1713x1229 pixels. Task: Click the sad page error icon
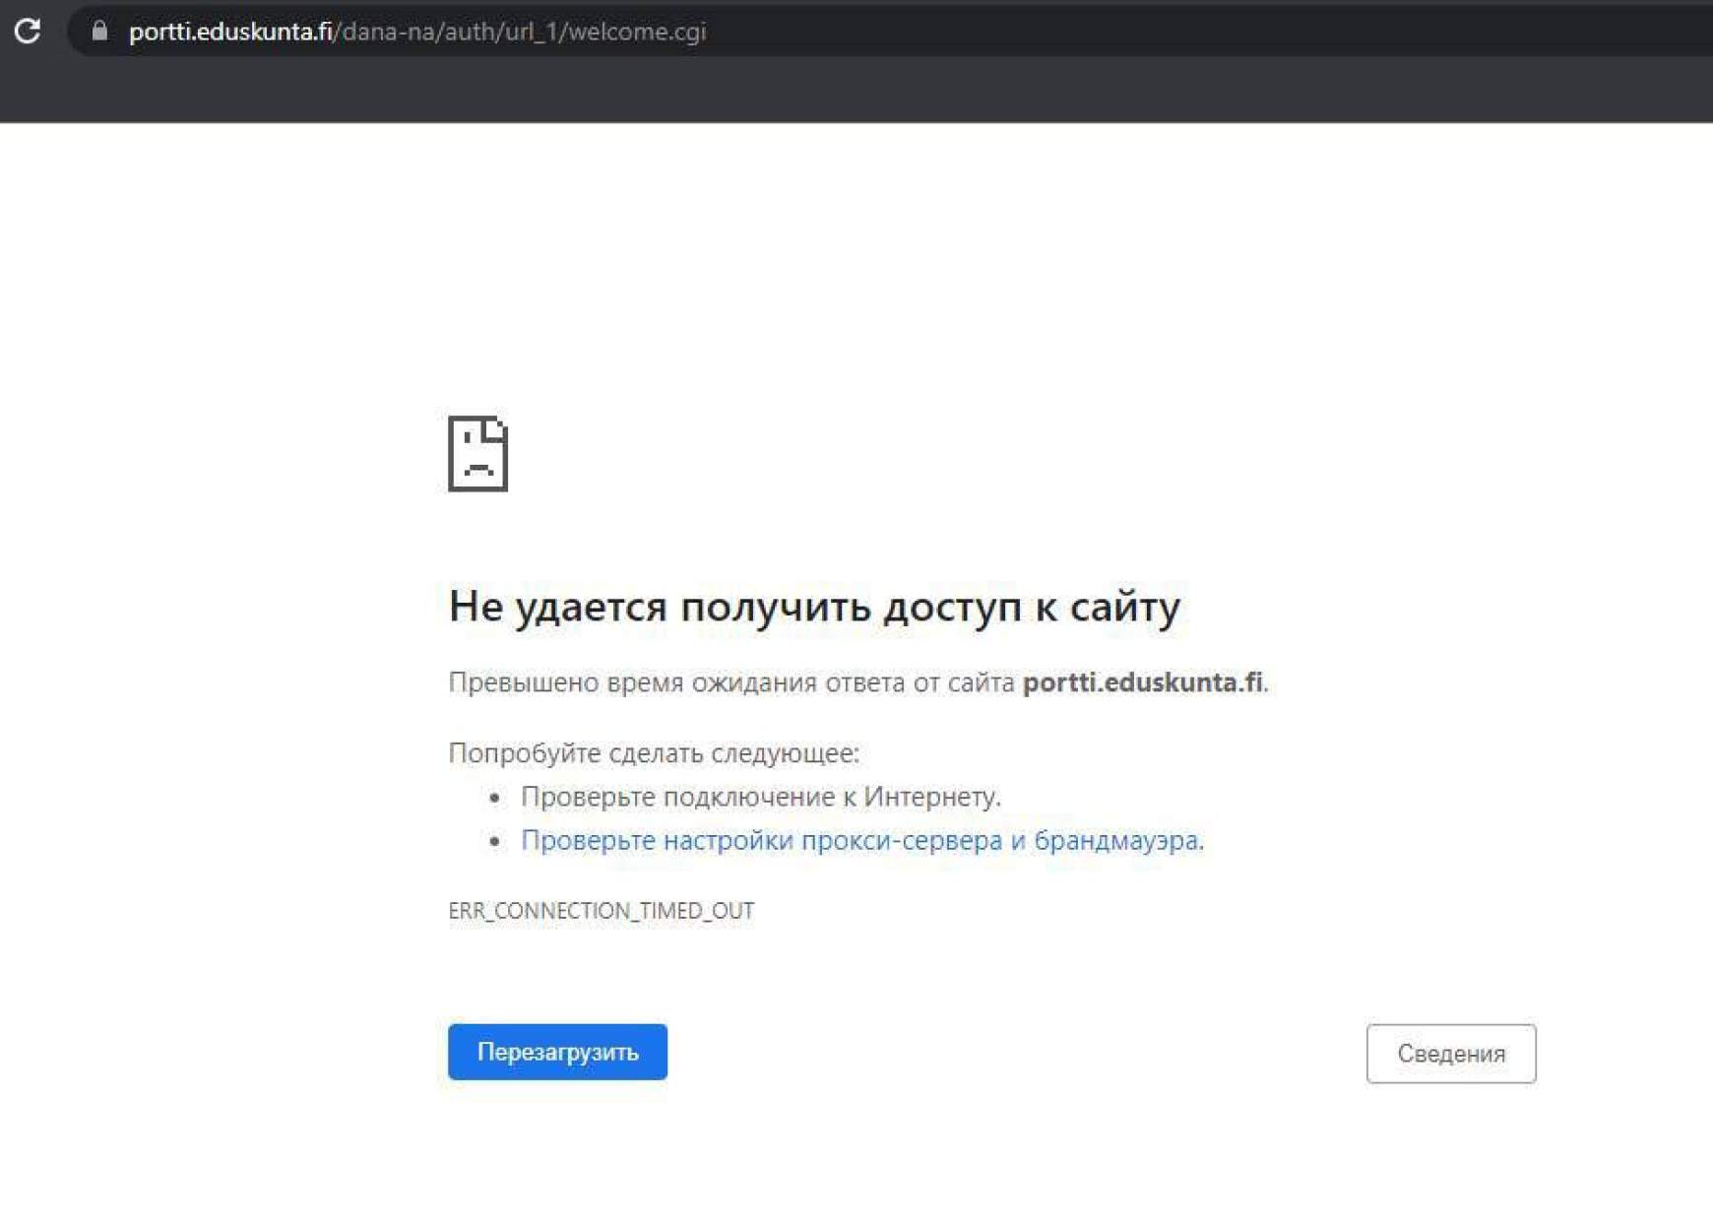point(477,453)
